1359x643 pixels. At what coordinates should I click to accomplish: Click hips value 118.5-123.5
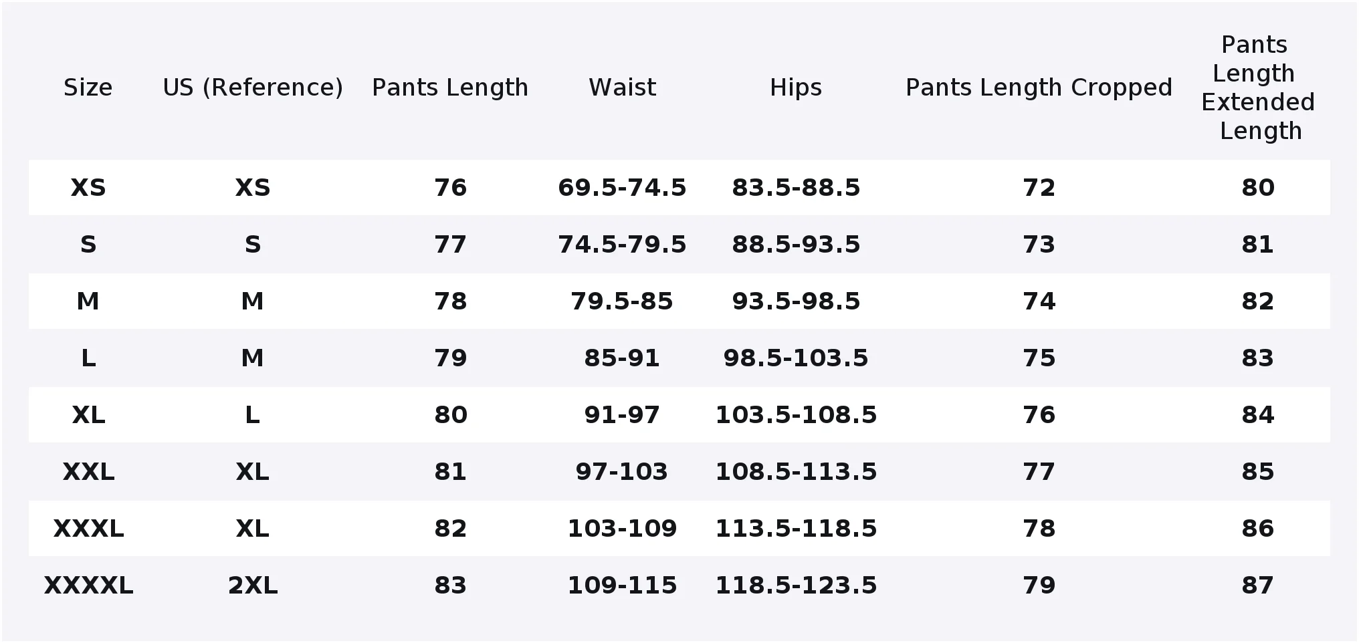tap(796, 586)
